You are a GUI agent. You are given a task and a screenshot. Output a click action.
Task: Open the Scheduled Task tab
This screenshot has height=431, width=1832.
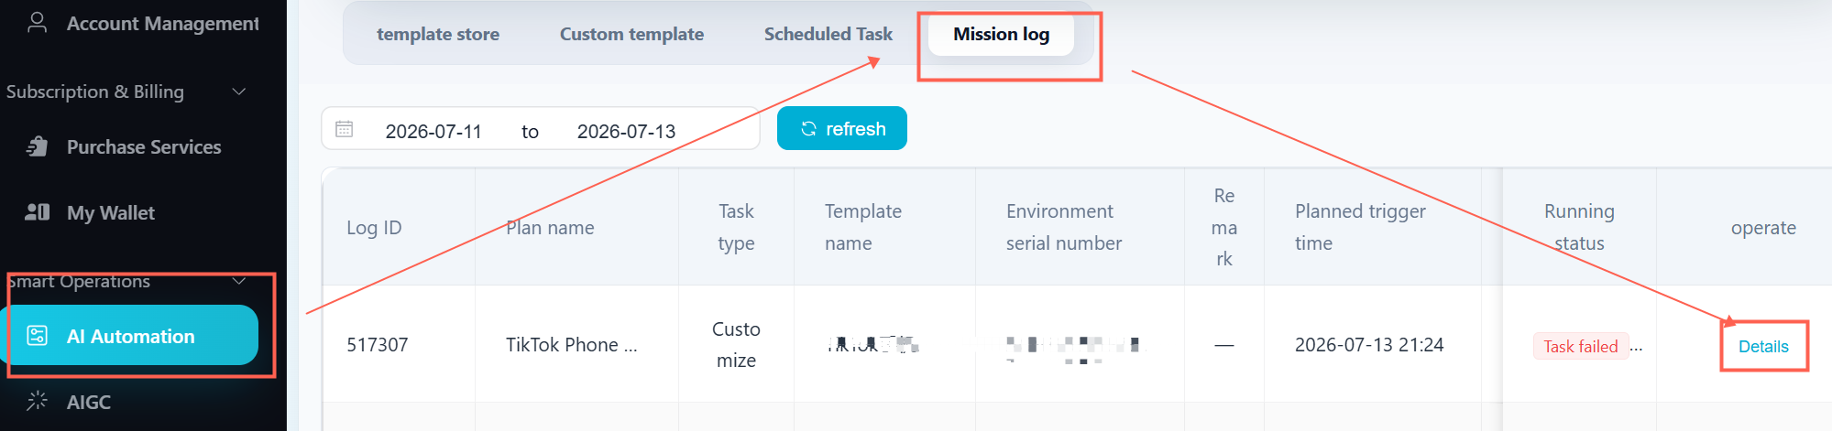click(828, 35)
